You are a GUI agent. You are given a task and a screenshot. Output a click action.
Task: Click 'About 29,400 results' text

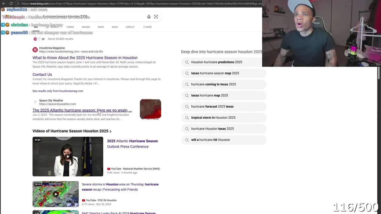[60, 39]
